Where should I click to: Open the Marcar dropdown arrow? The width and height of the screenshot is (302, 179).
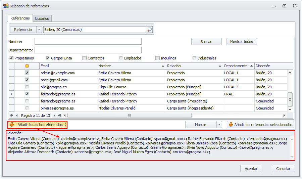(x=219, y=125)
